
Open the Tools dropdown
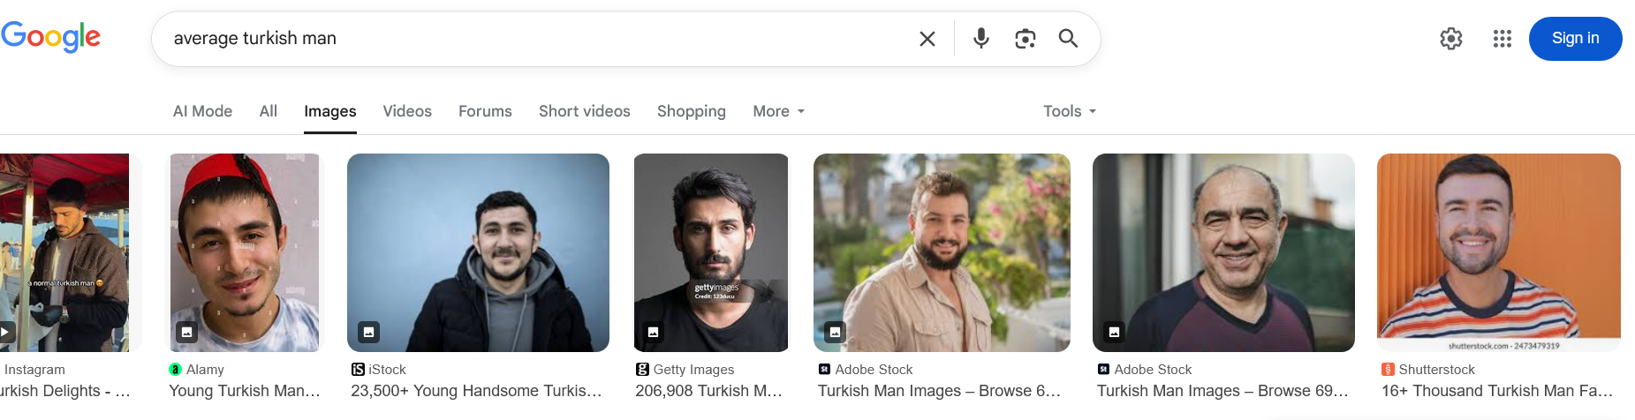(x=1069, y=111)
